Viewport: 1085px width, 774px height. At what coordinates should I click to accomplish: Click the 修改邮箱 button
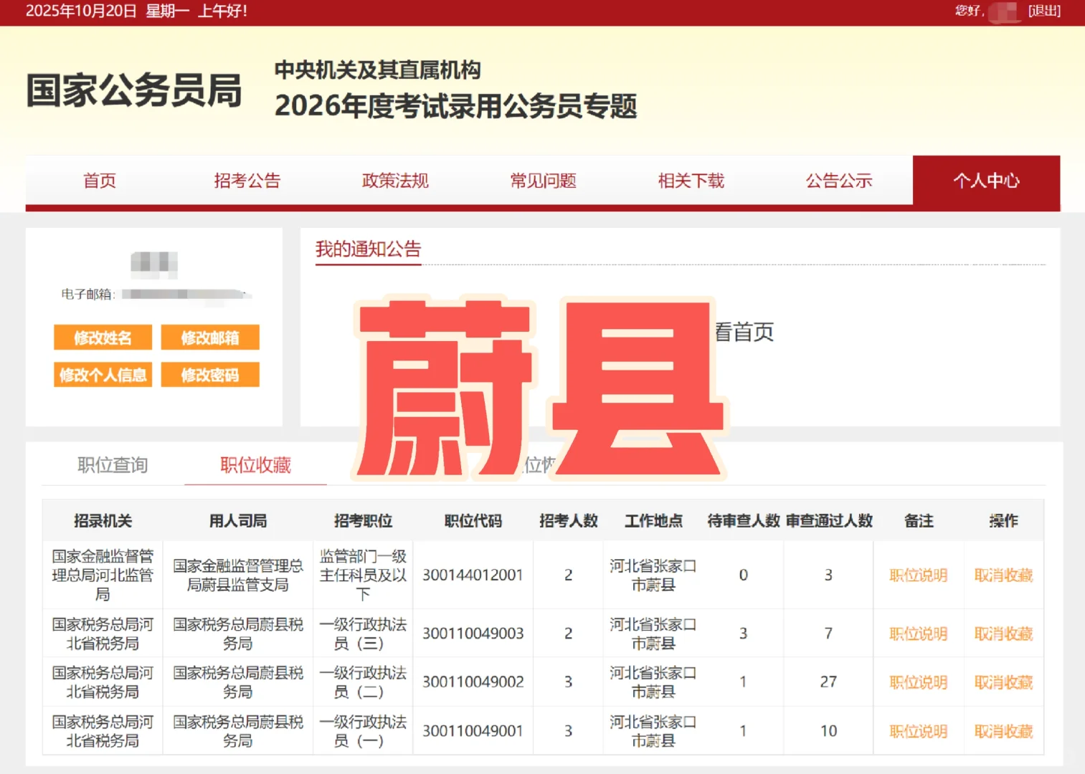pyautogui.click(x=210, y=338)
